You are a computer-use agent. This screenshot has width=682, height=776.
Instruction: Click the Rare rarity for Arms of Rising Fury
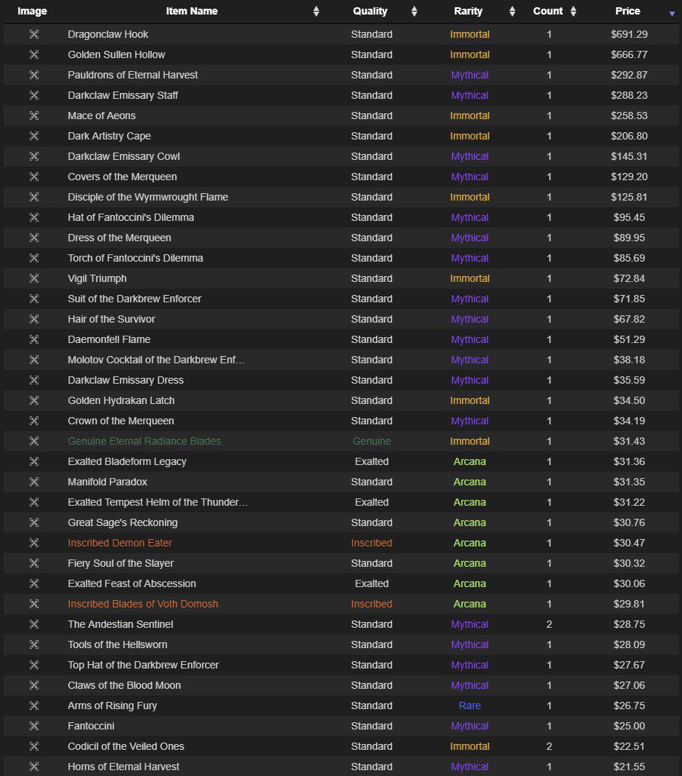click(x=469, y=706)
